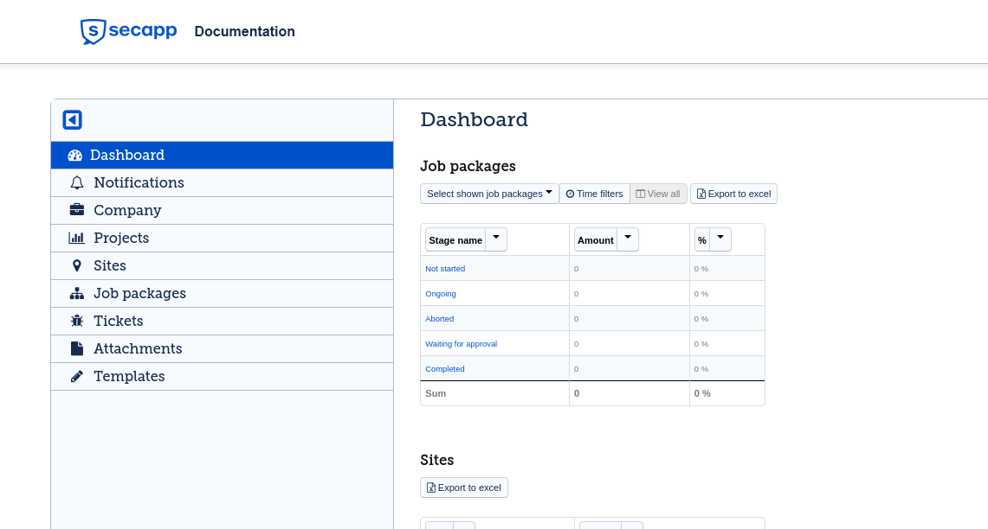Click the Sites map pin icon
988x529 pixels.
[x=77, y=265]
